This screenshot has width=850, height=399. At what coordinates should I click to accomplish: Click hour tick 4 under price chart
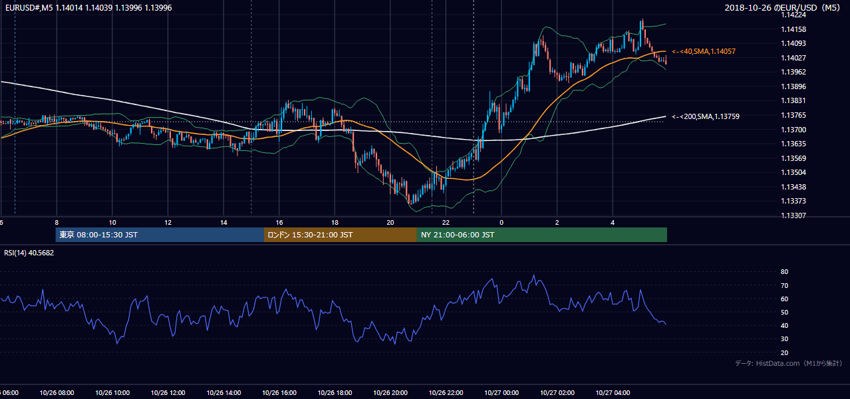click(613, 222)
